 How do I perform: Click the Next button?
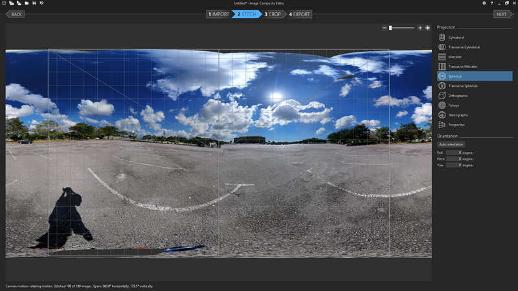[503, 14]
